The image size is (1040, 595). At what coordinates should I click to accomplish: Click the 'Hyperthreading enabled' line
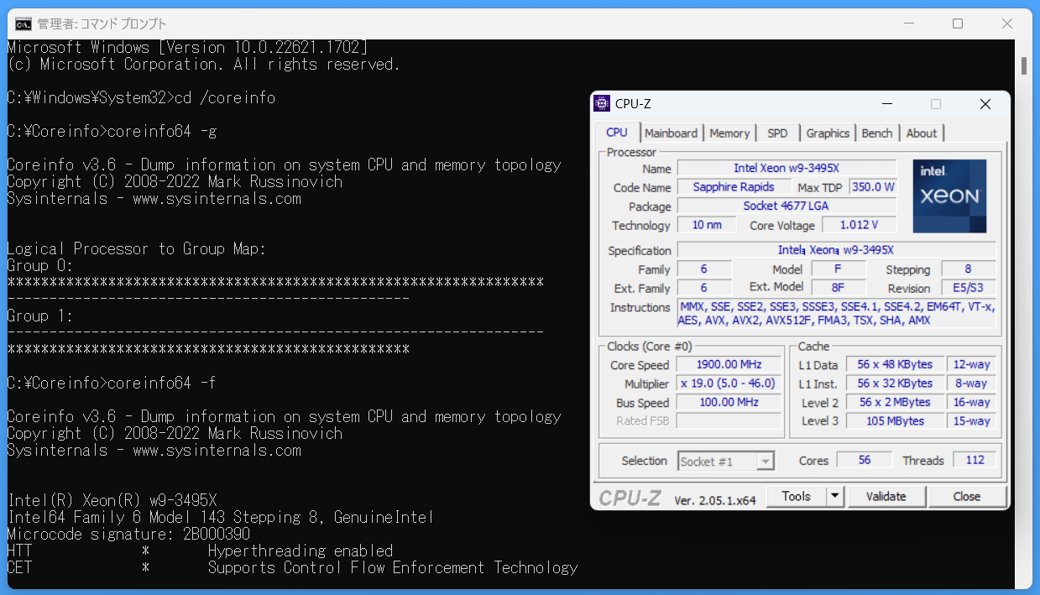pyautogui.click(x=301, y=551)
